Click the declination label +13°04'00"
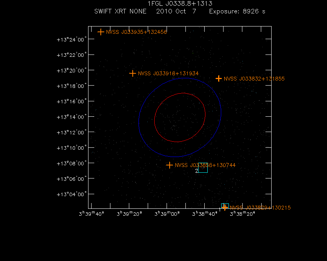 pyautogui.click(x=72, y=194)
